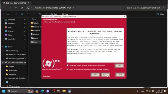
Task: Open the New dropdown in toolbar
Action: 7,14
